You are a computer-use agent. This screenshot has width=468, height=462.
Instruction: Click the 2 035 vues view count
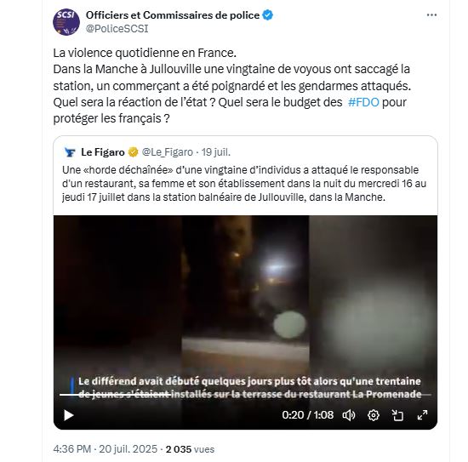[x=190, y=449]
